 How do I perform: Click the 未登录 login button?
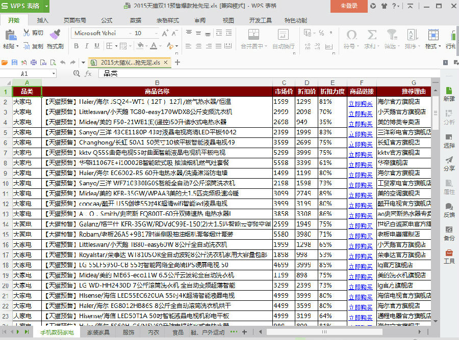349,6
